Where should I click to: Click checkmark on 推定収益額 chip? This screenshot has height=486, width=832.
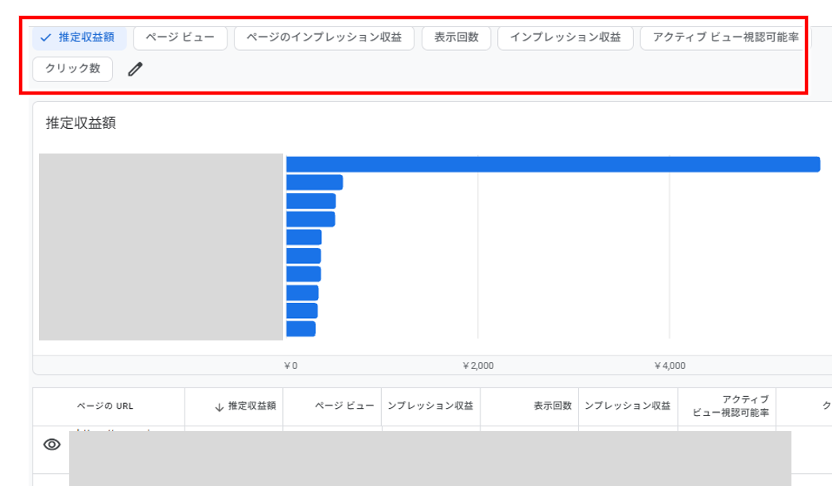pos(45,37)
